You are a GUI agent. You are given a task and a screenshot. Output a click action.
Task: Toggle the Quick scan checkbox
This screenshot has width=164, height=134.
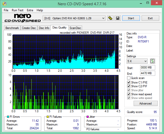(129, 78)
